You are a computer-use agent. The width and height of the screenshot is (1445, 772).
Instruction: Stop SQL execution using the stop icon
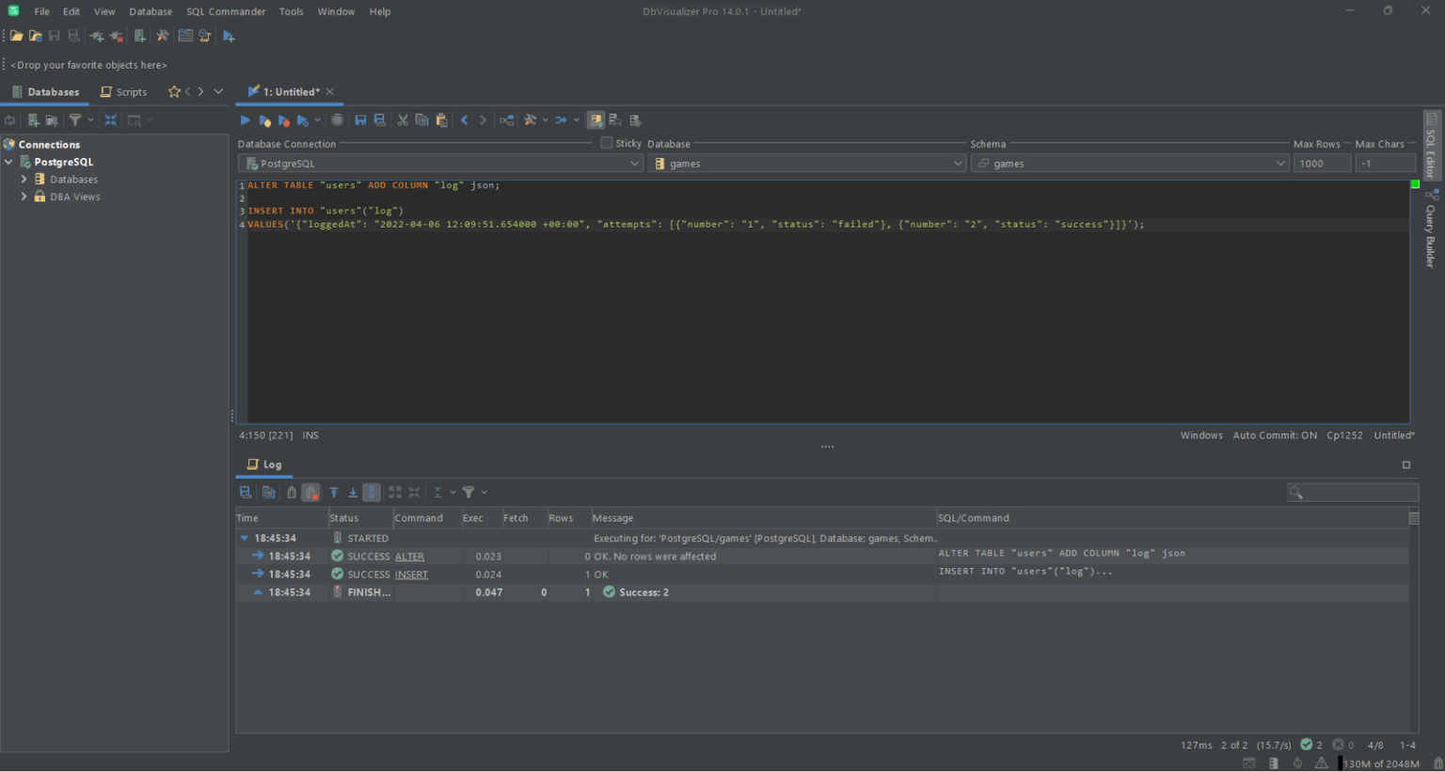(x=338, y=119)
